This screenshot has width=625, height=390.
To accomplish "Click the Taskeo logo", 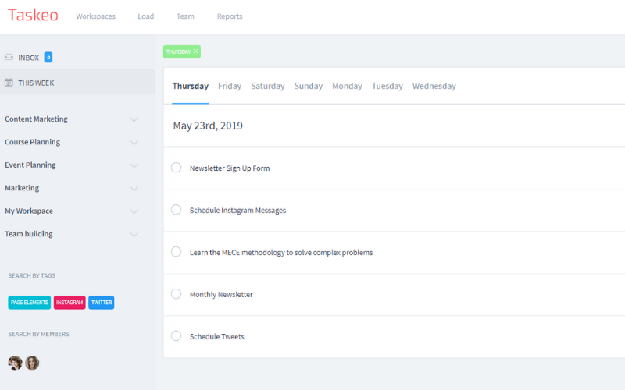I will [x=33, y=16].
